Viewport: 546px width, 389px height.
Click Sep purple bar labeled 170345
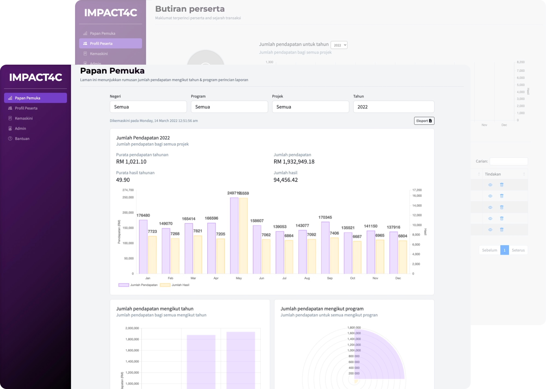pyautogui.click(x=325, y=248)
